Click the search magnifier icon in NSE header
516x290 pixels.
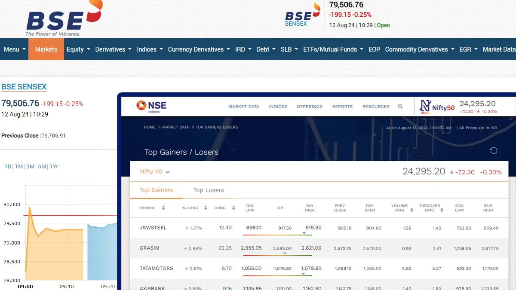(400, 107)
